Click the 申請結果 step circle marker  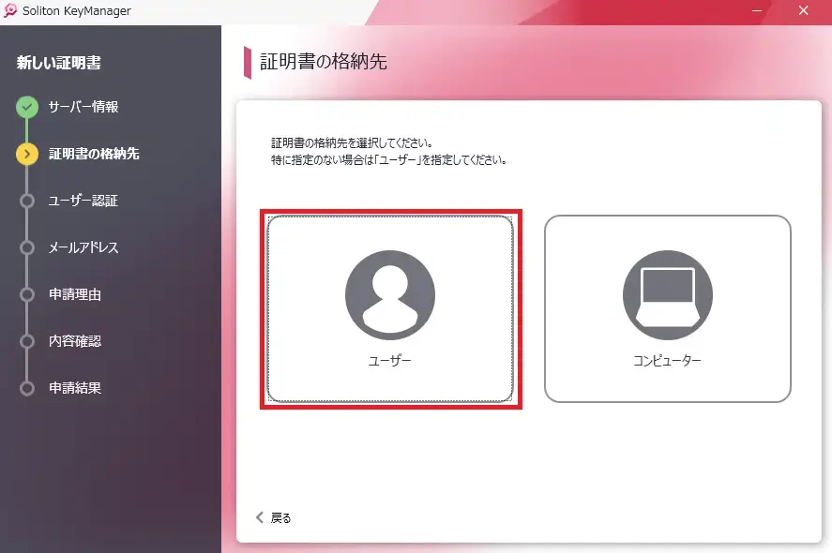pos(27,388)
